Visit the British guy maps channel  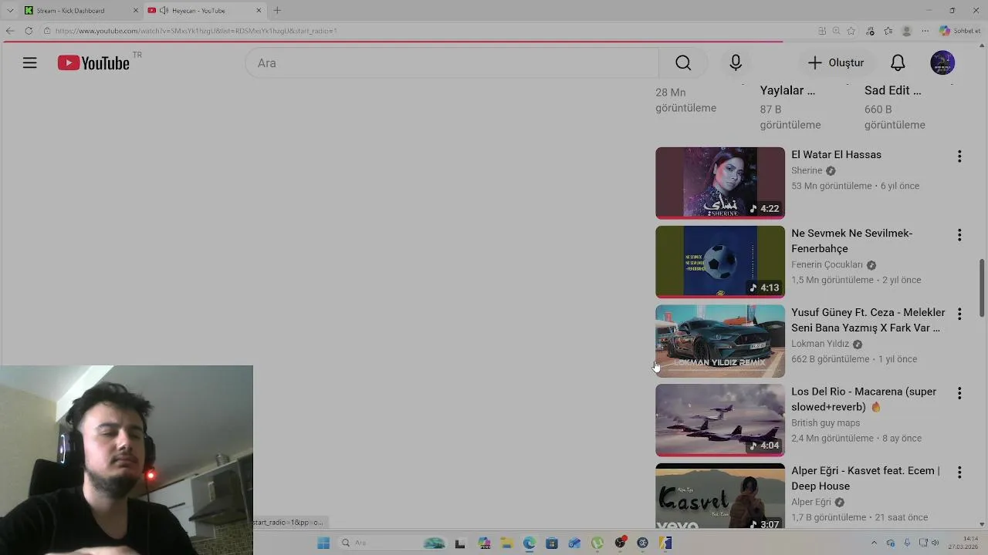825,422
